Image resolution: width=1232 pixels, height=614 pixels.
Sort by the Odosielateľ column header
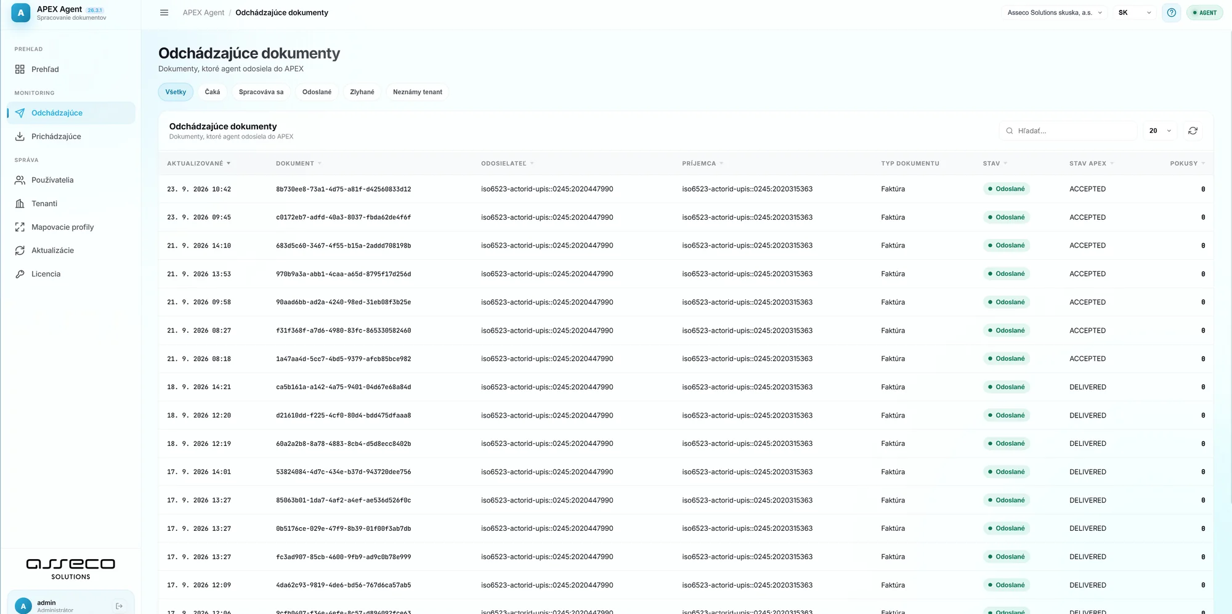(x=508, y=164)
